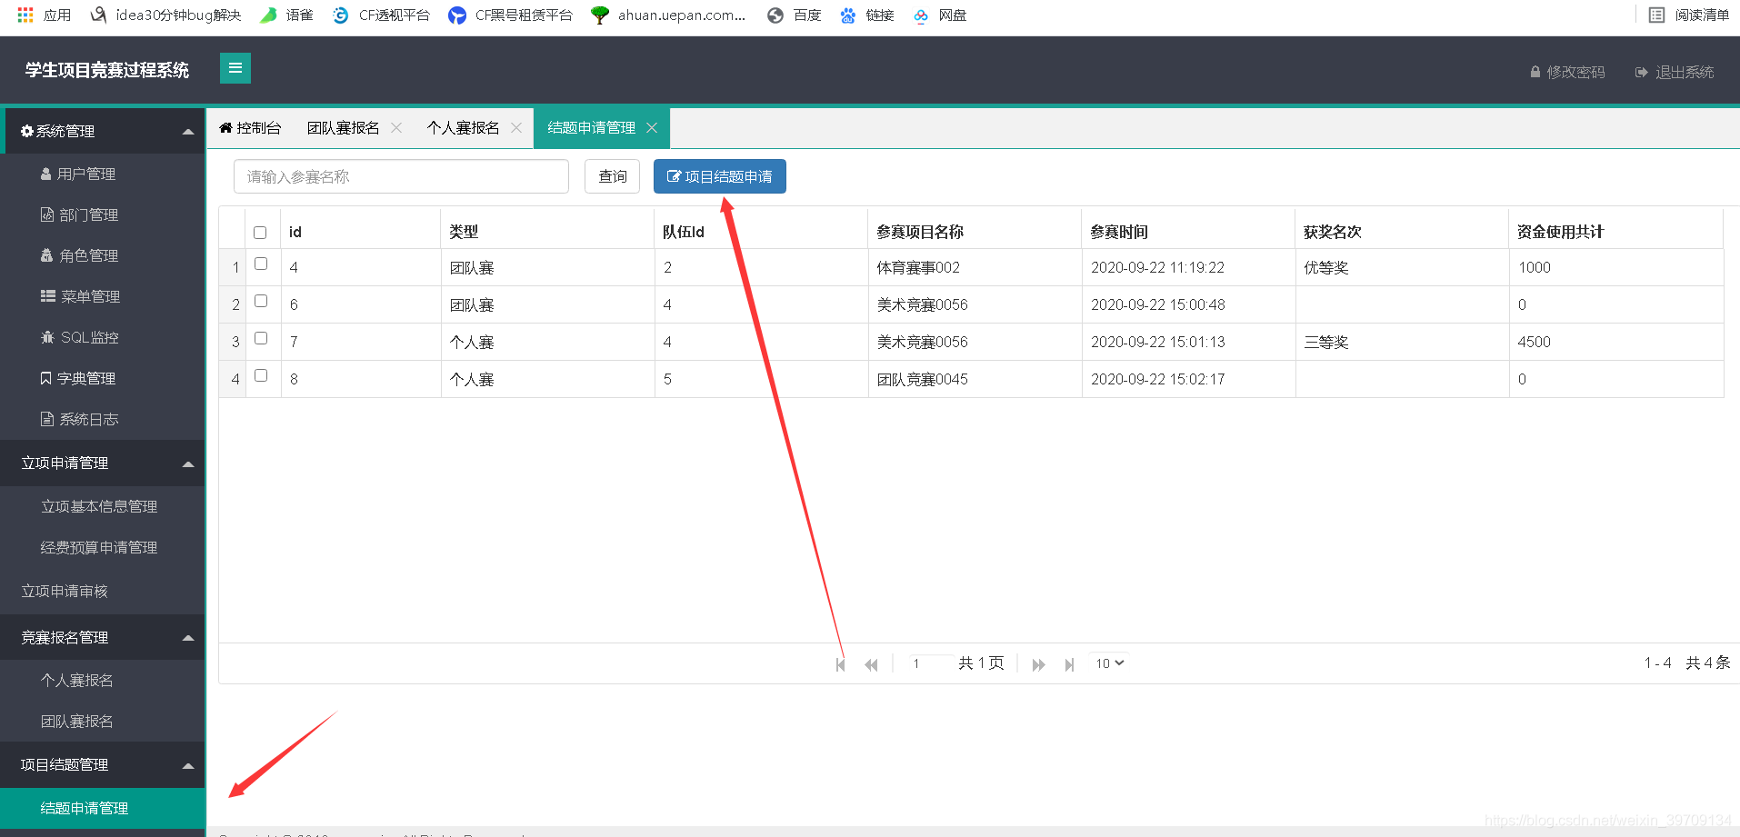Go to the next page

pos(1038,664)
